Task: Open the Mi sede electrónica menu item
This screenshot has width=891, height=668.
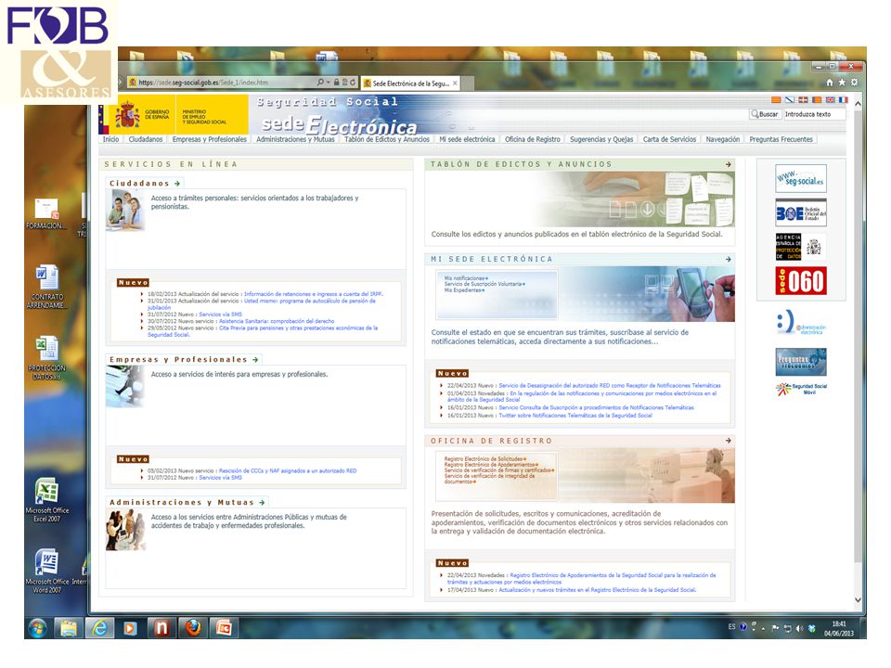Action: click(x=467, y=139)
